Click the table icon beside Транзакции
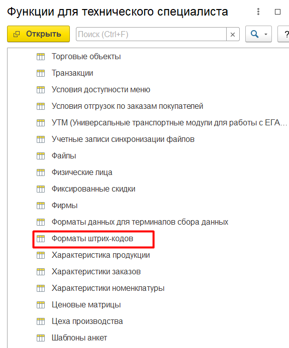This screenshot has width=289, height=348. (x=41, y=73)
